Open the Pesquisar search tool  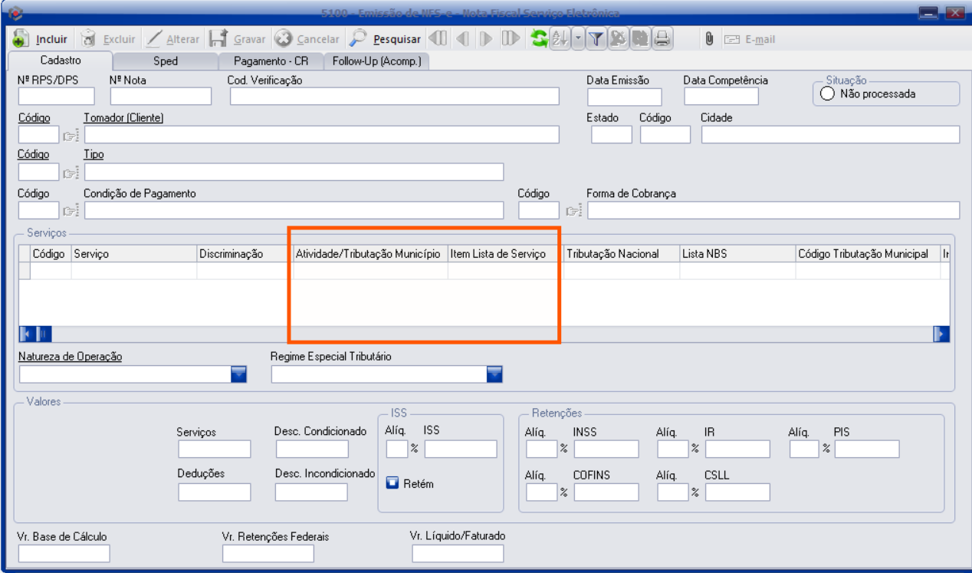386,39
